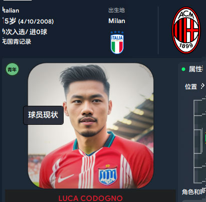Image resolution: width=206 pixels, height=202 pixels.
Task: Click the Italian nationality text
Action: pyautogui.click(x=11, y=11)
